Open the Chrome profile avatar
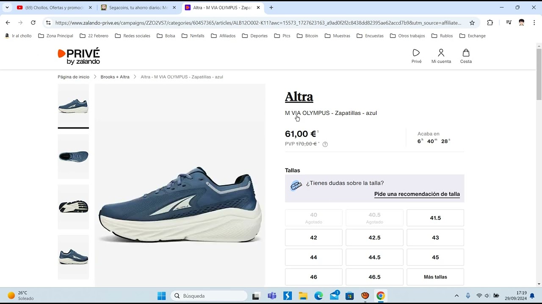542x304 pixels. [x=521, y=23]
